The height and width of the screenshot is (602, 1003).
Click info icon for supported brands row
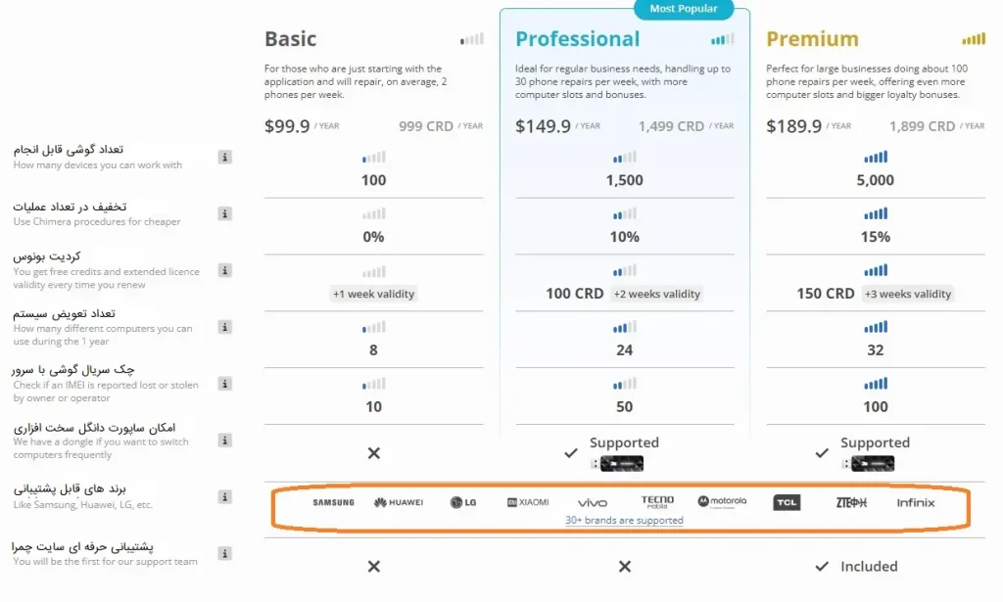coord(224,496)
